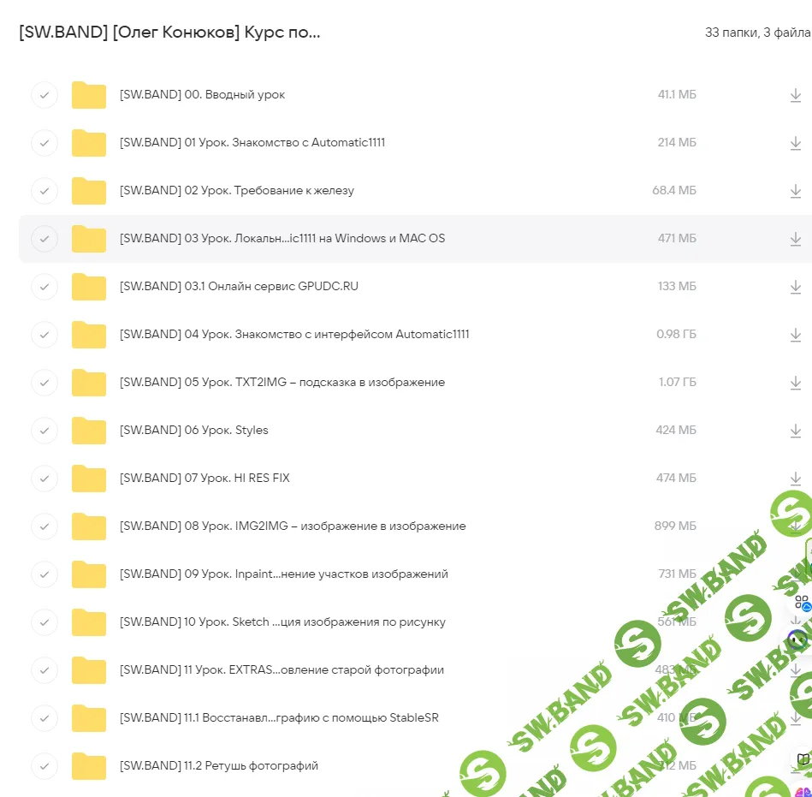Download the 03.1 Онлайн сервис GPUDC.RU folder
The image size is (812, 797).
pos(795,287)
